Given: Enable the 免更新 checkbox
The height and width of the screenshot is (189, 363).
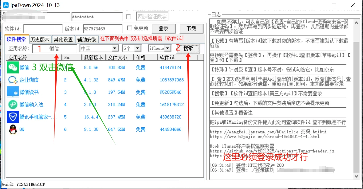Looking at the screenshot, I should pyautogui.click(x=129, y=28).
